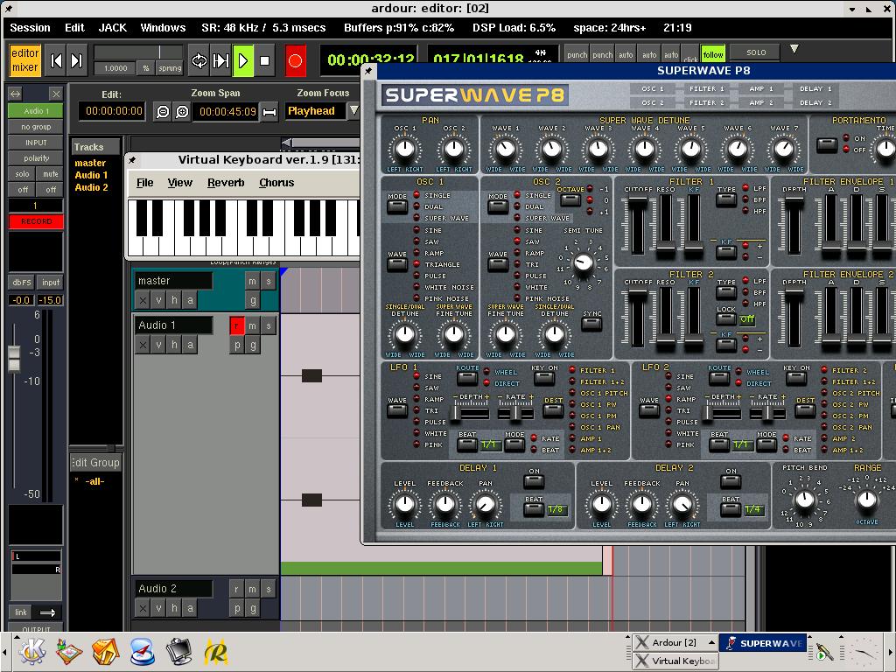Screen dimensions: 896x672
Task: Click the zoom-to-session fit icon
Action: pyautogui.click(x=269, y=111)
